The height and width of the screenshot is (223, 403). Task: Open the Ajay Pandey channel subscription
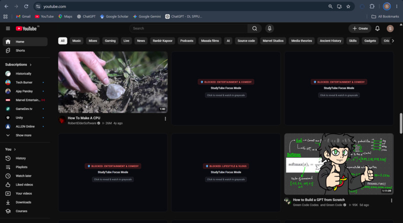[x=25, y=91]
